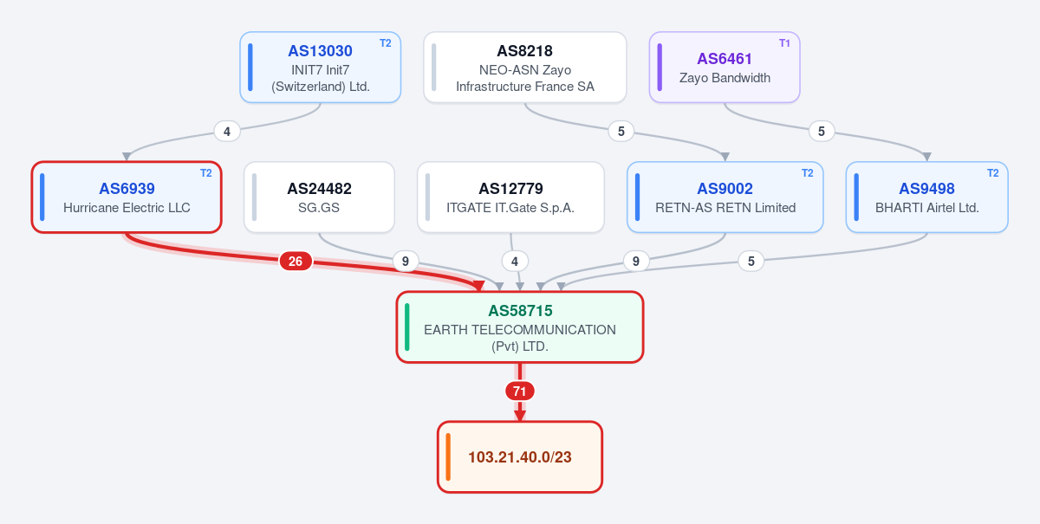Select the AS13030 Init7 node
The width and height of the screenshot is (1040, 524).
pyautogui.click(x=321, y=68)
